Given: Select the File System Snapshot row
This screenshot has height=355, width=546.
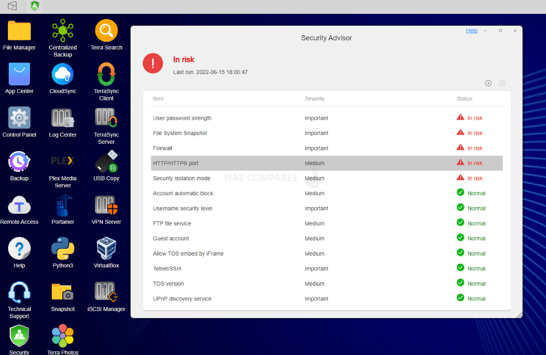Looking at the screenshot, I should tap(327, 133).
